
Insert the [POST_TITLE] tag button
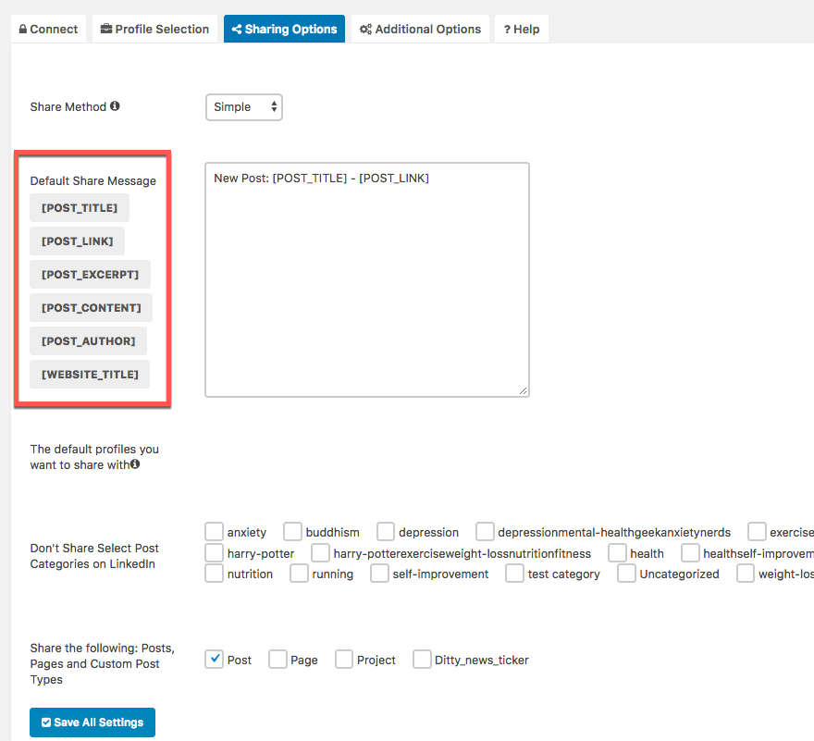tap(80, 208)
